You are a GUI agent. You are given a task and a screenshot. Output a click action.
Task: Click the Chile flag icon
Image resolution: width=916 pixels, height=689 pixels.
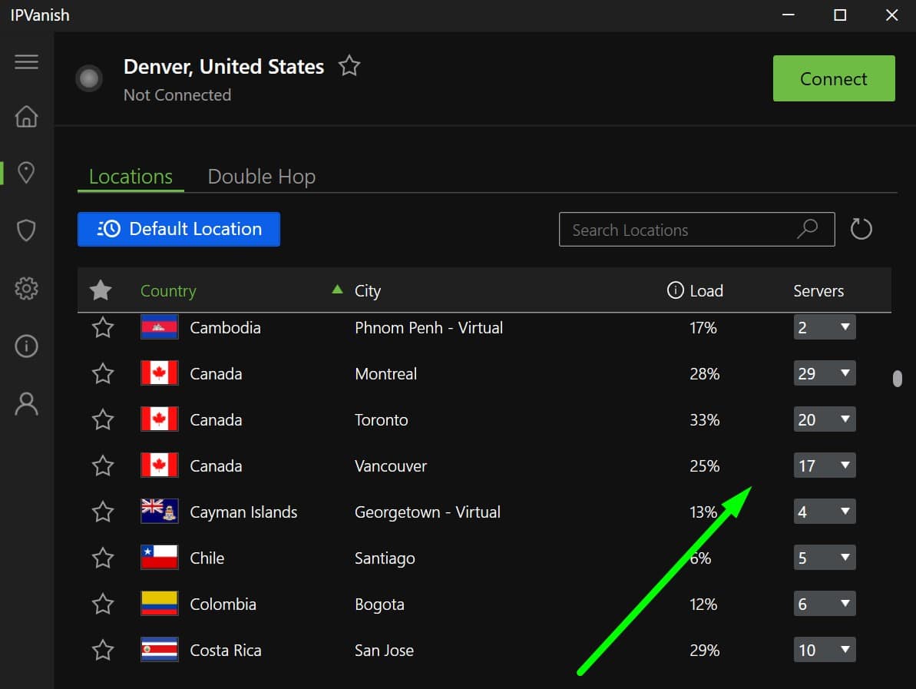coord(159,558)
